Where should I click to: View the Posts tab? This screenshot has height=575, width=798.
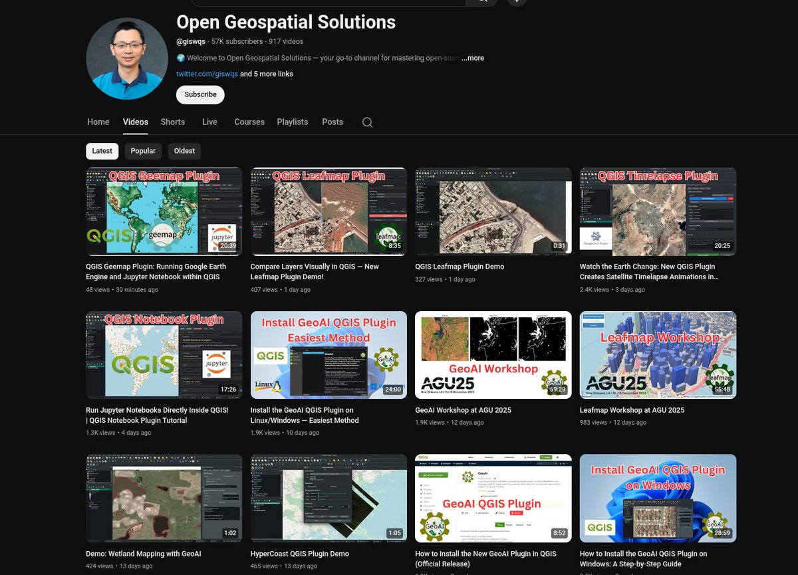332,122
